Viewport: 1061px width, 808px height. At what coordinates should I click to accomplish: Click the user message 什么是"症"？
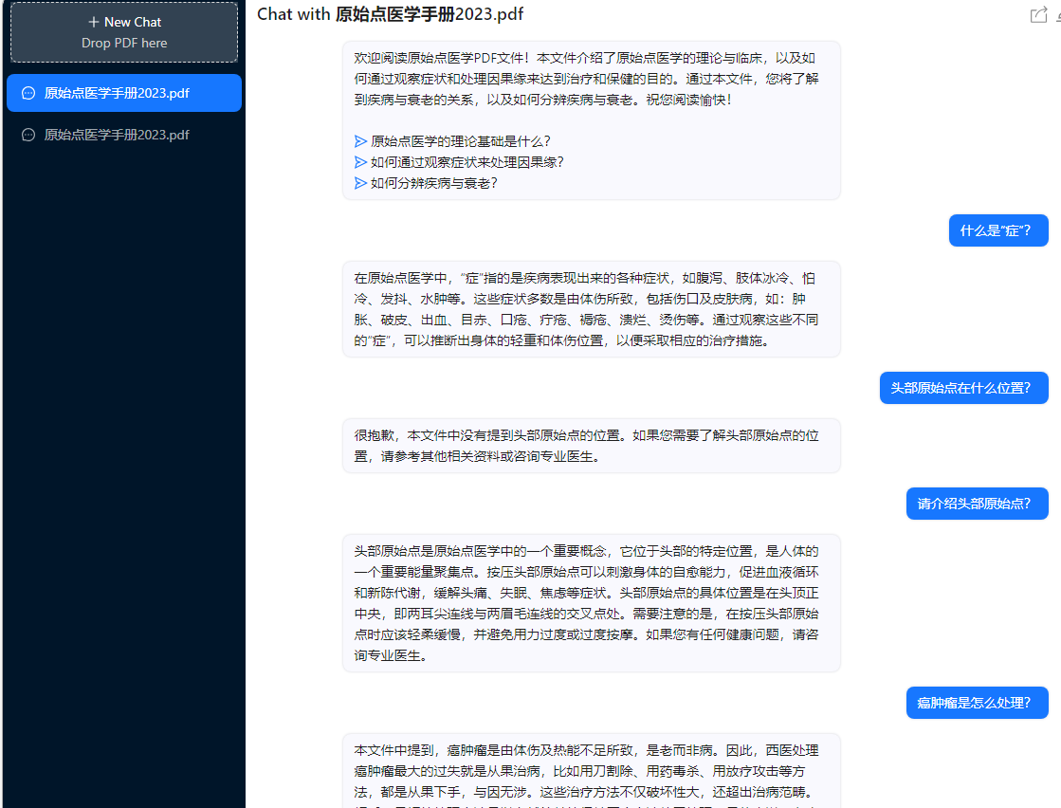997,230
